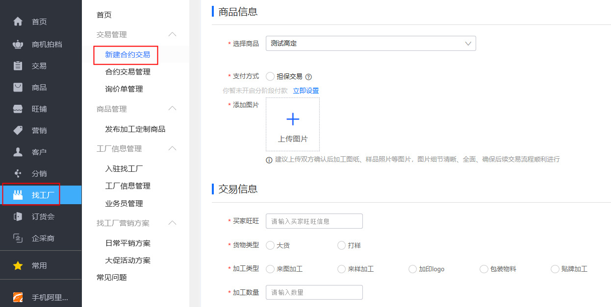Click the 立即设置 link for staged payment
The image size is (611, 307).
[x=306, y=91]
